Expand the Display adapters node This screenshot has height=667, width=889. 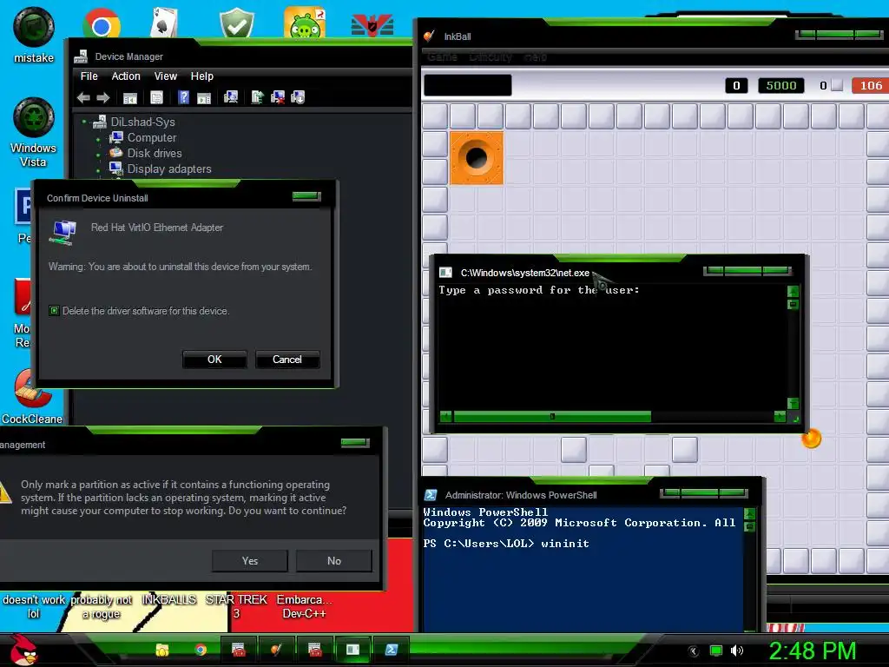tap(98, 169)
